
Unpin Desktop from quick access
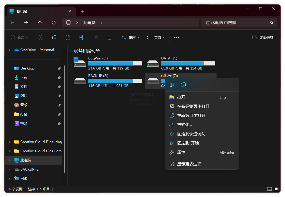[x=59, y=68]
